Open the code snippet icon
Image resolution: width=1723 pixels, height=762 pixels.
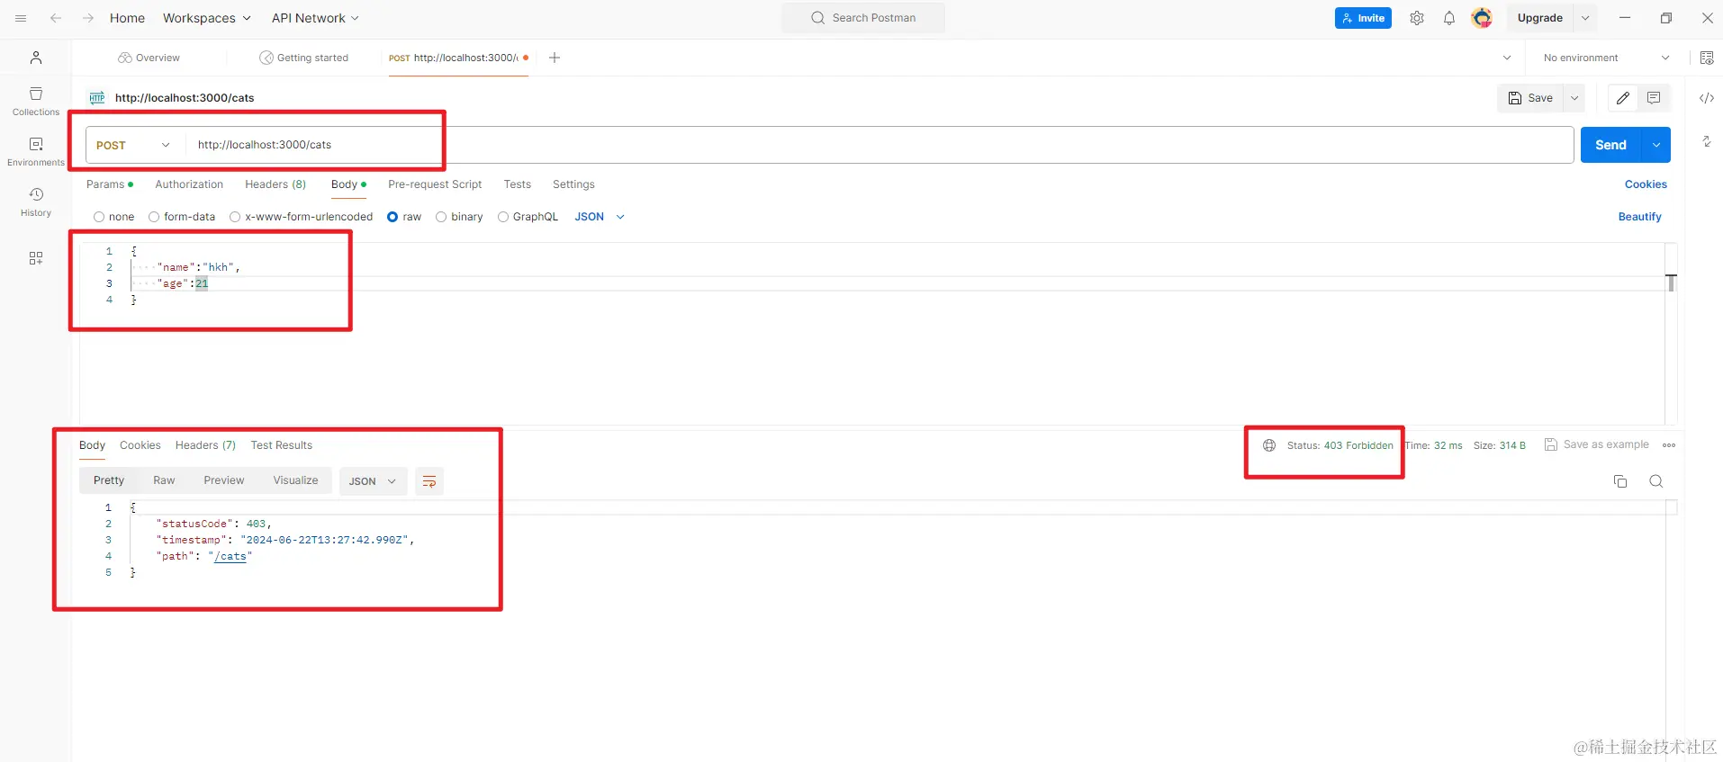[x=1707, y=98]
